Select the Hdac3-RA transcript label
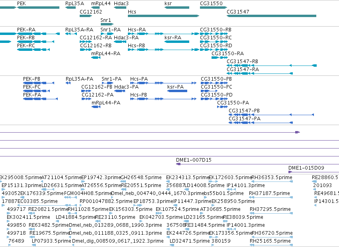Viewport: 339px width, 247px height. tap(126, 37)
